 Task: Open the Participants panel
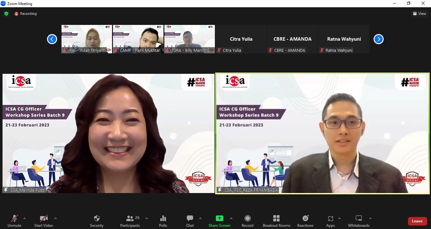(130, 221)
